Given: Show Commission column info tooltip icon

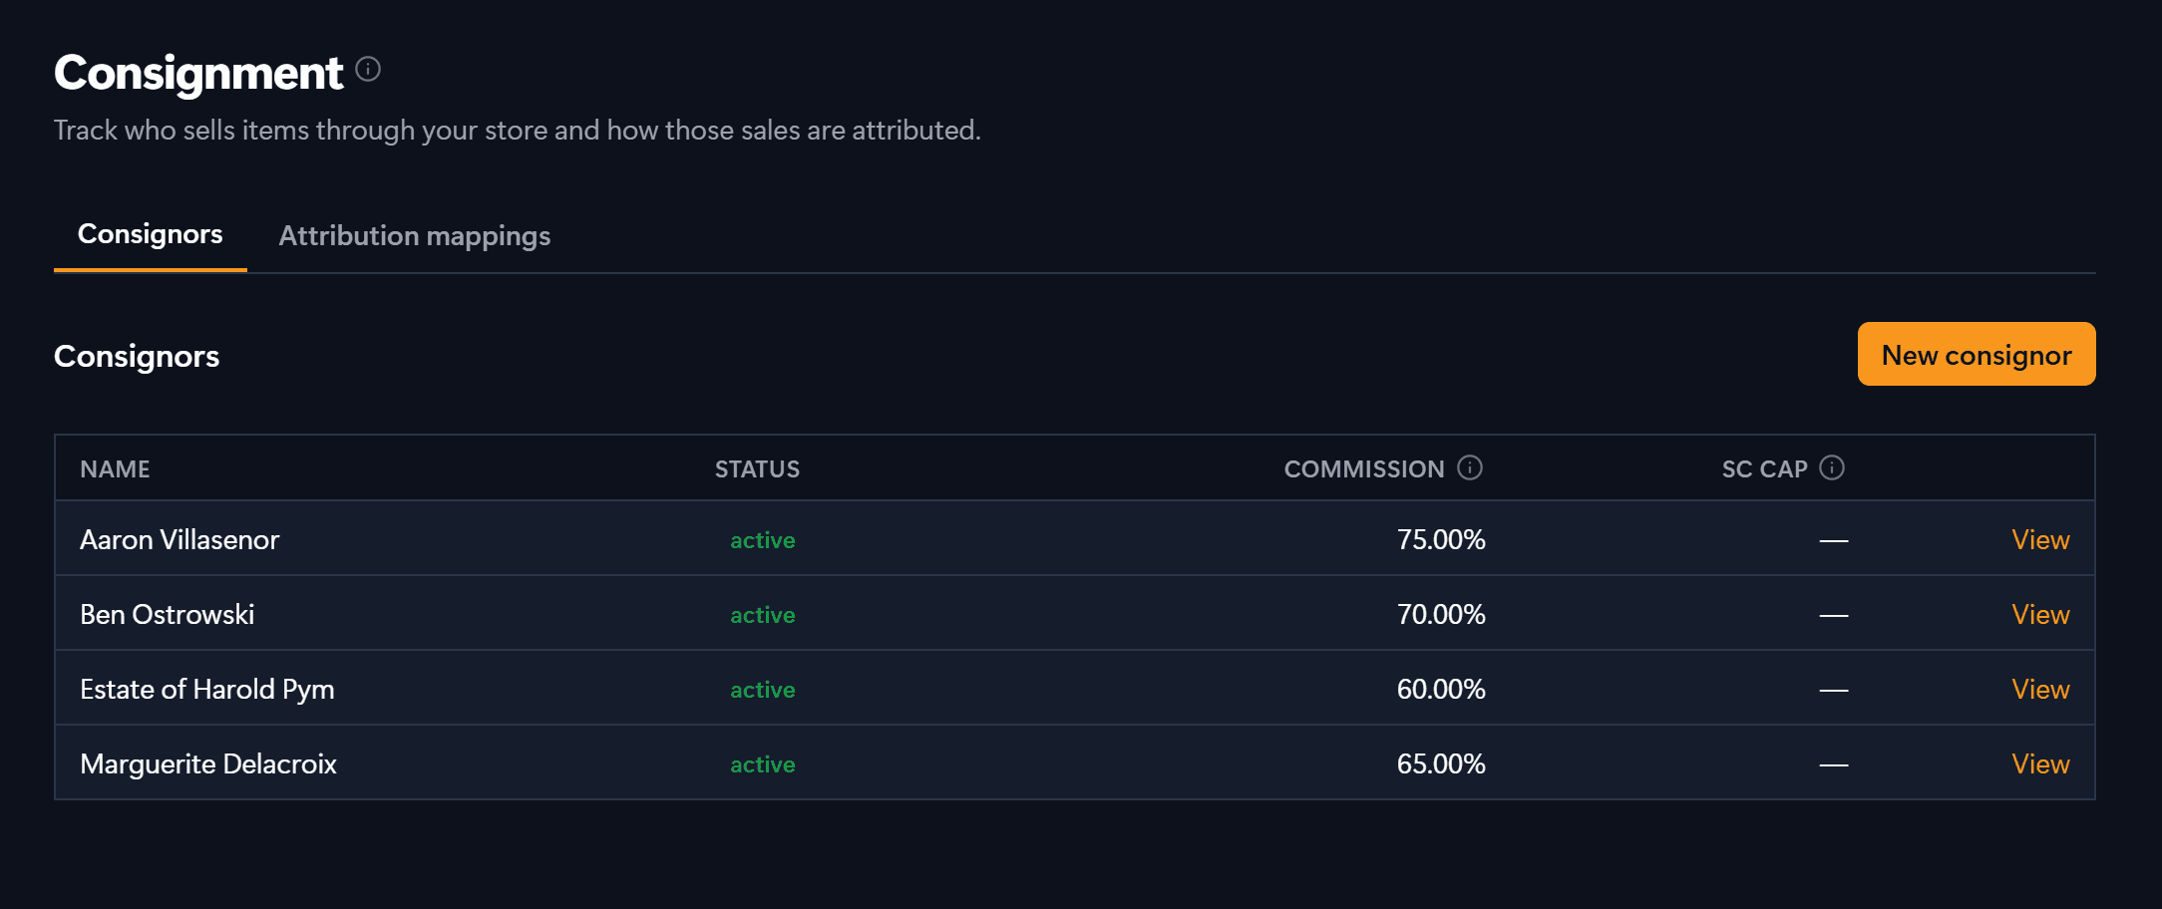Looking at the screenshot, I should [x=1470, y=467].
